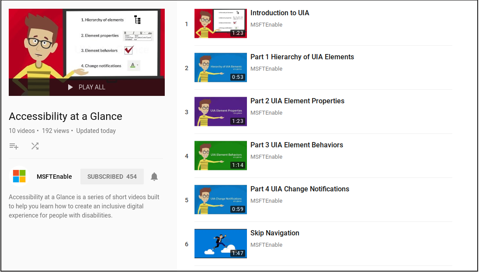Viewport: 479px width, 272px height.
Task: Open the Skip Navigation video thumbnail
Action: point(220,244)
